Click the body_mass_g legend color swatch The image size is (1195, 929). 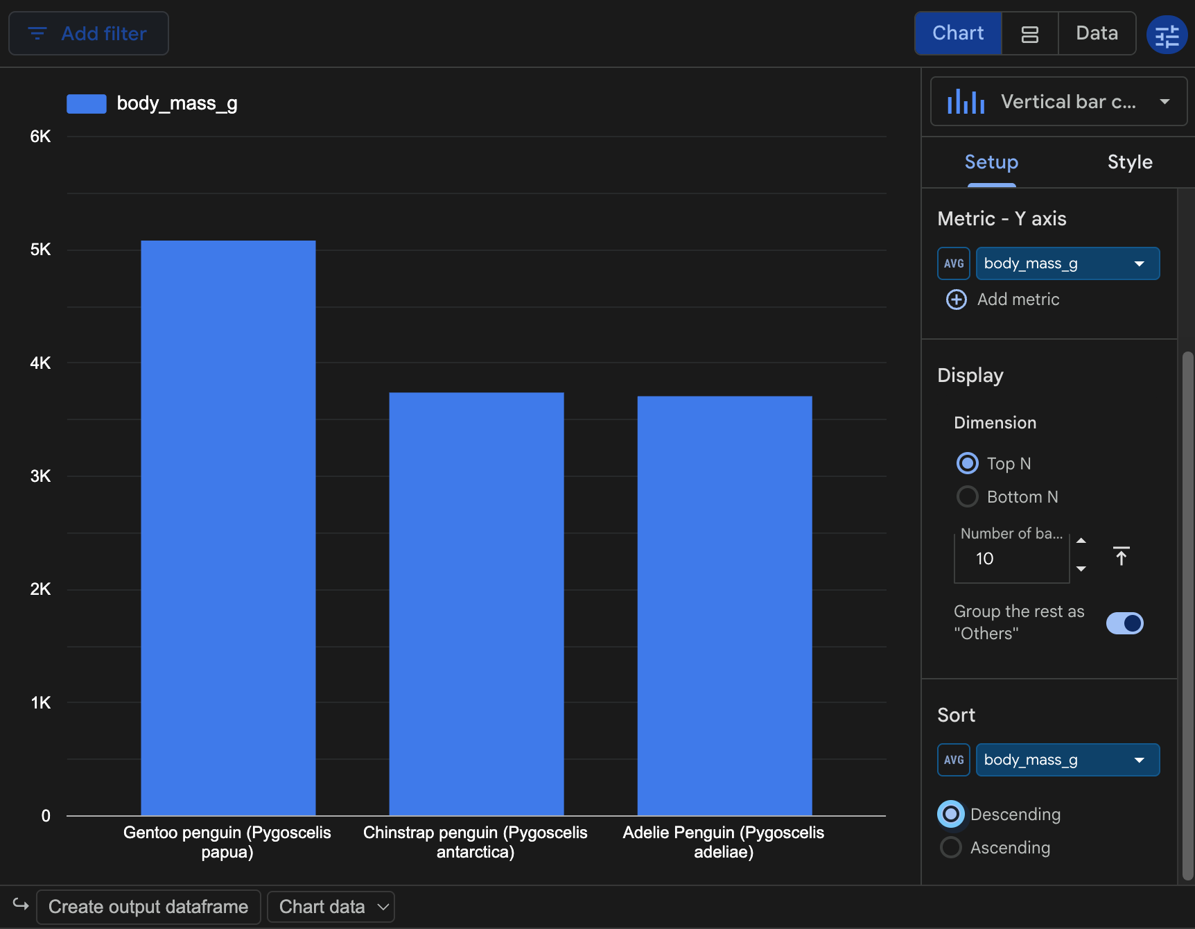[87, 104]
